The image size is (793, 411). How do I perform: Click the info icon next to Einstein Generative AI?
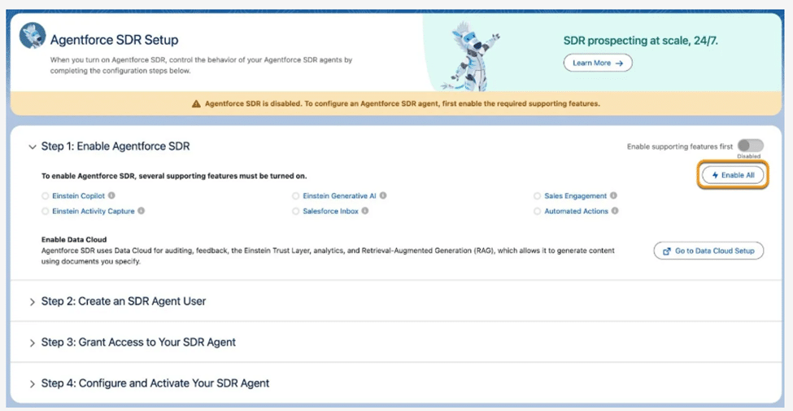(383, 195)
